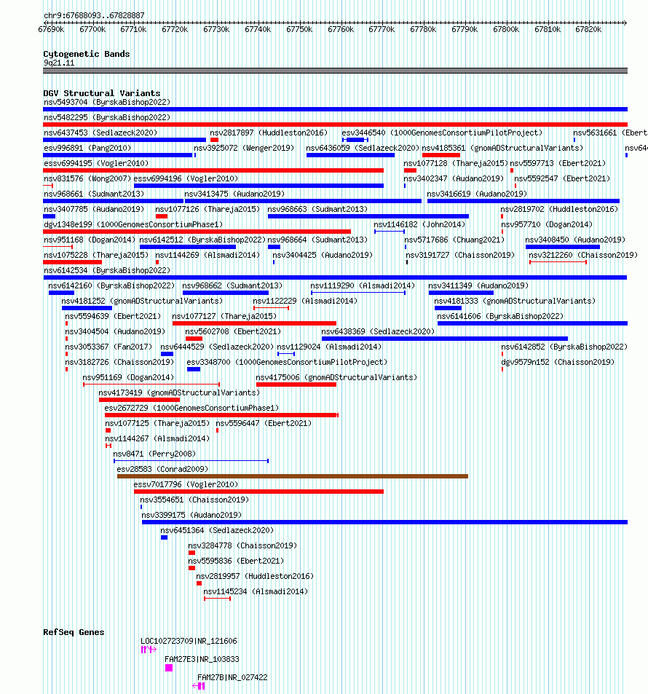The height and width of the screenshot is (694, 648).
Task: Select nsv6142160 (ByrskaBishop2022) label
Action: click(x=111, y=285)
